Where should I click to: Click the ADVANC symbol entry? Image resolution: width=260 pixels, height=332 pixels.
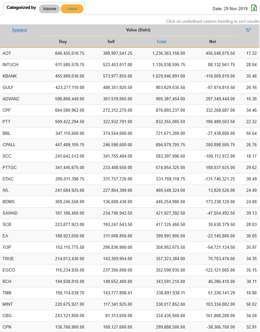11,99
